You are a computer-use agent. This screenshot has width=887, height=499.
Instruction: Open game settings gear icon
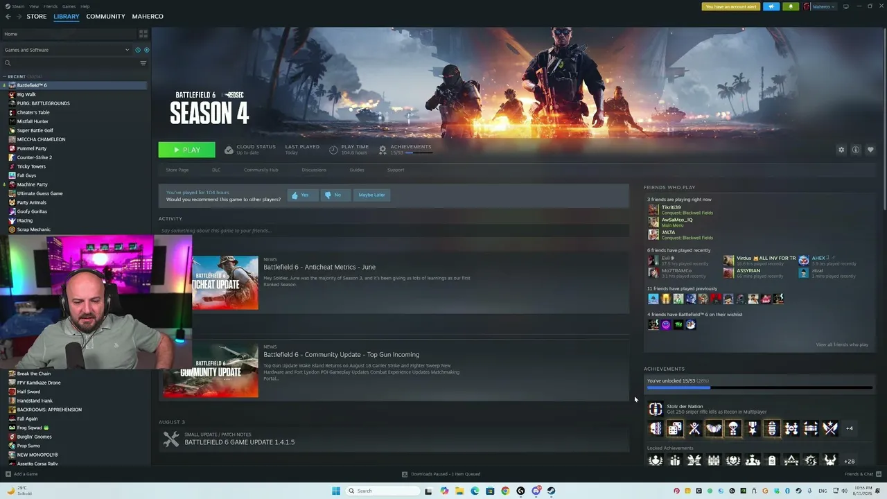tap(841, 150)
